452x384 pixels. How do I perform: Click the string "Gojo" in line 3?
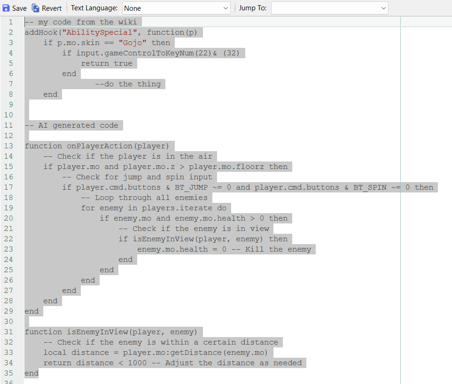click(x=132, y=43)
